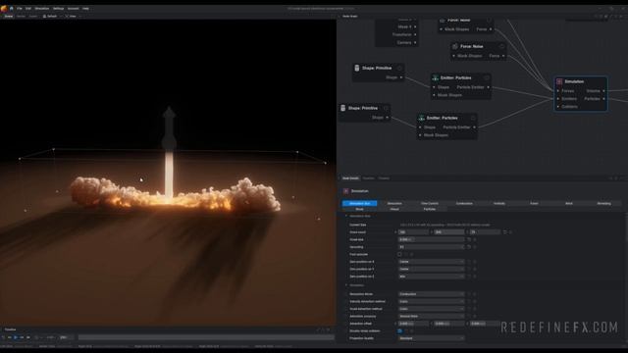Switch to the Scene workspace tab

pos(9,17)
